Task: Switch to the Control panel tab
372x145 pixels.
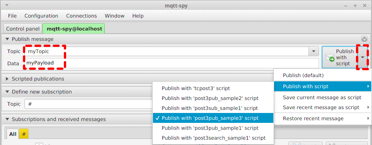Action: (x=23, y=29)
